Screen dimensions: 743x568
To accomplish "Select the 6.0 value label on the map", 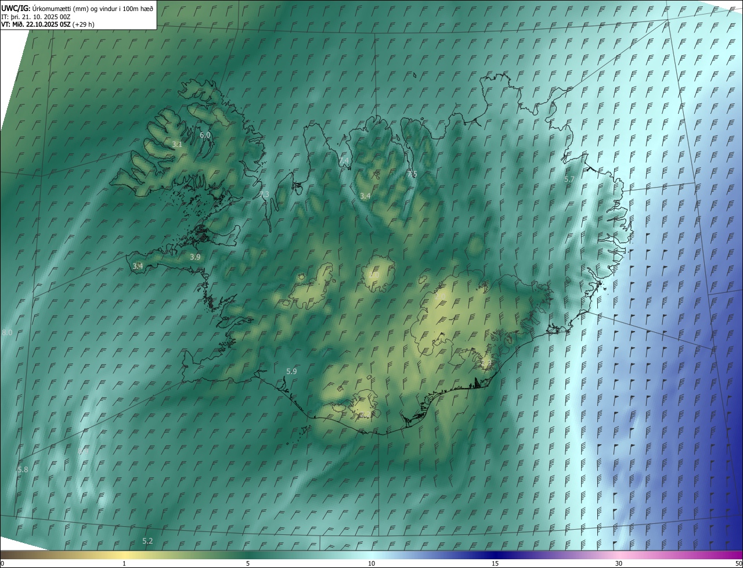I will (x=205, y=135).
